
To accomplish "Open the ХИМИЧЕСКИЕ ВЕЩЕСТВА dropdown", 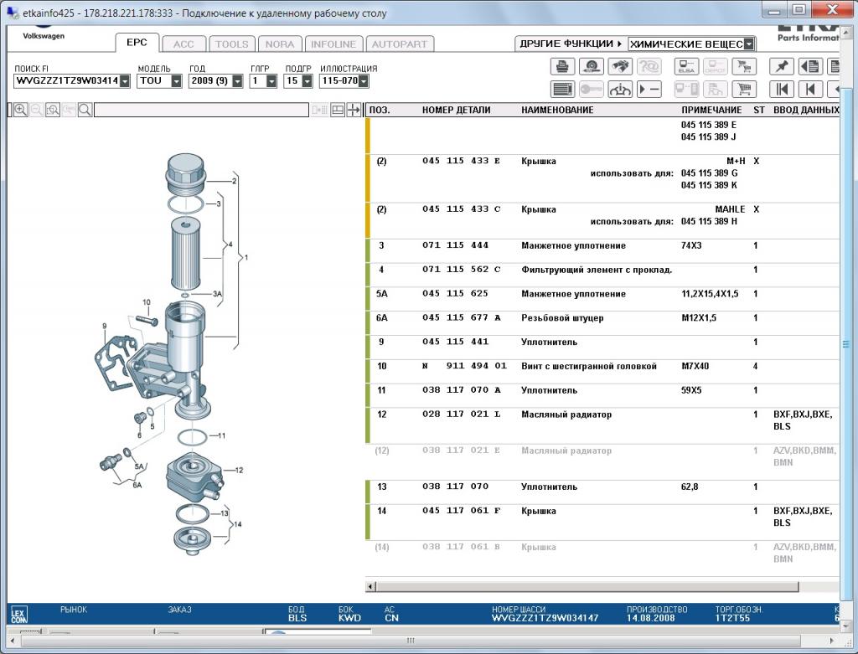I will (749, 44).
